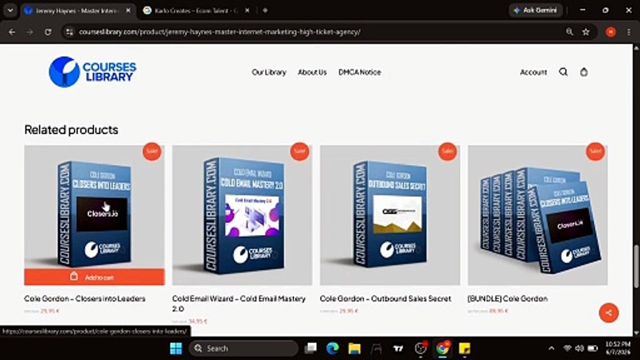Click the Outbound Sales Secret product image
640x360 pixels.
pos(390,215)
